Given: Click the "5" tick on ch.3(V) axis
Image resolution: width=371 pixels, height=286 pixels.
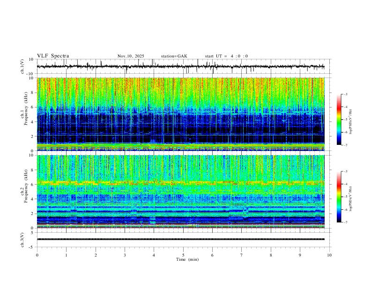Looking at the screenshot, I should (32, 233).
